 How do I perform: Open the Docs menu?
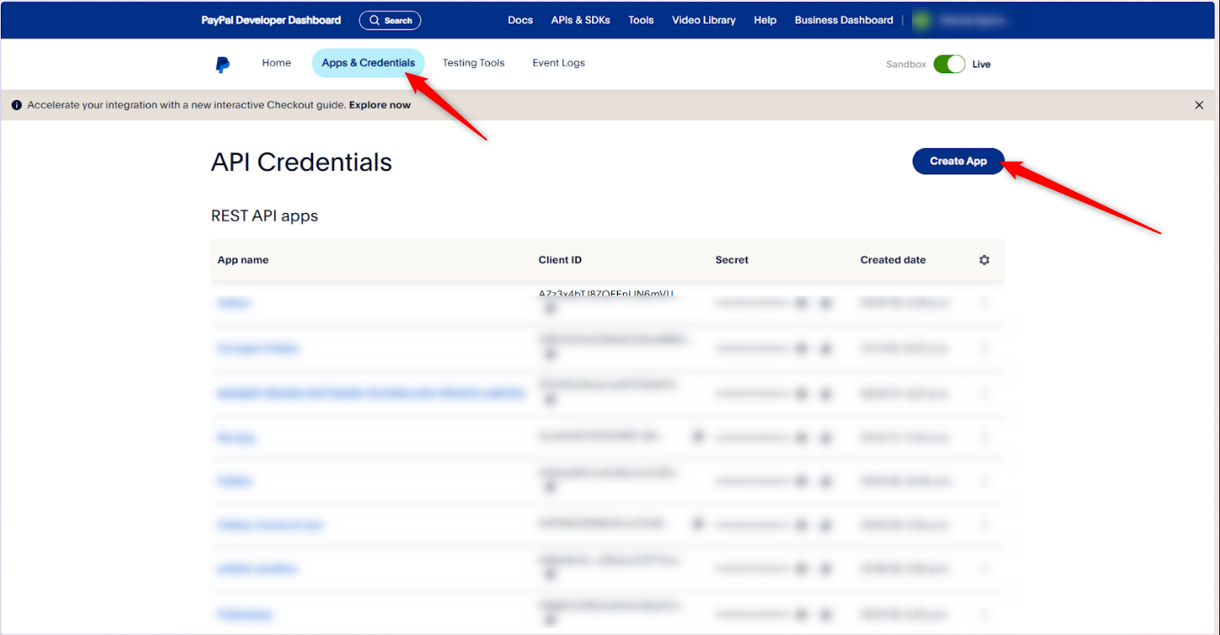[x=520, y=20]
